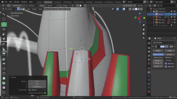This screenshot has height=99, width=177.
Task: Select the Extrude Region tool
Action: (x=4, y=54)
